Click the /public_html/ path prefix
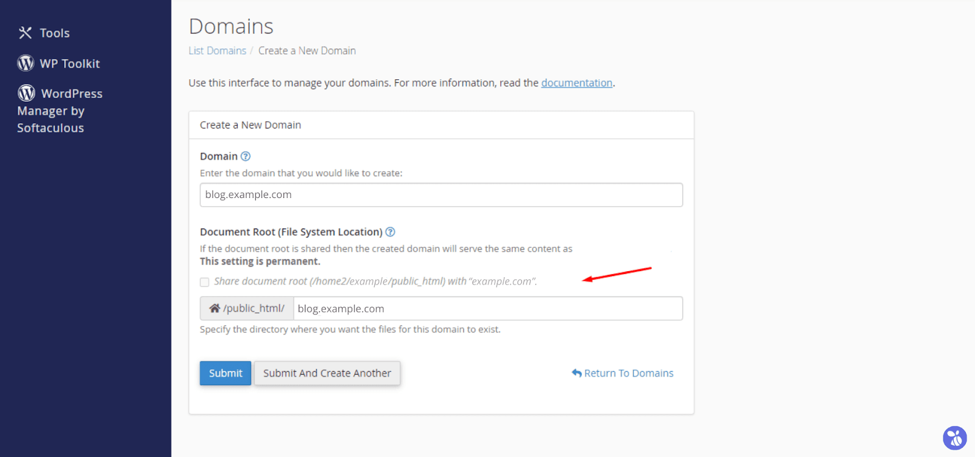Image resolution: width=975 pixels, height=457 pixels. [x=253, y=308]
